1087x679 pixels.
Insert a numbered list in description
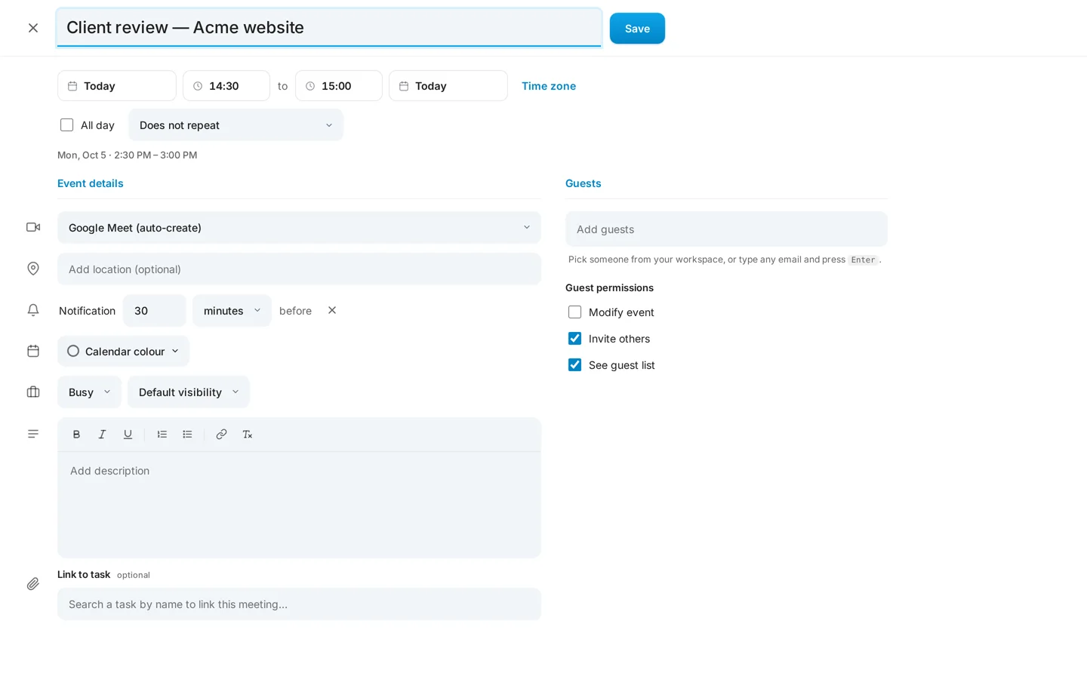coord(162,435)
